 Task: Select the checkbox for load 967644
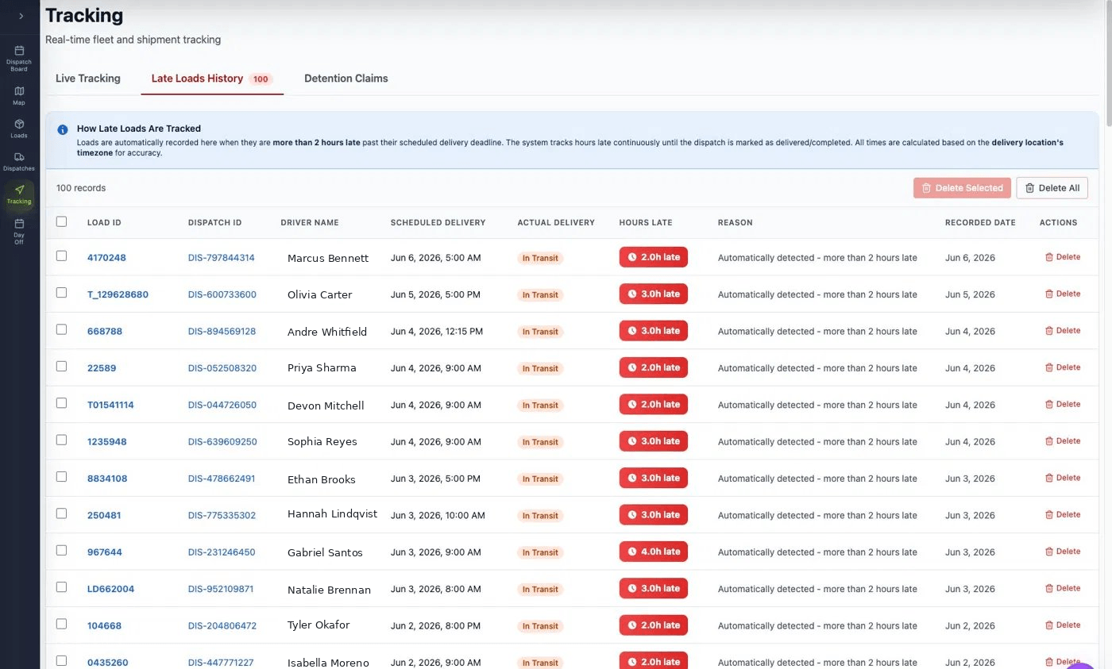pos(62,550)
